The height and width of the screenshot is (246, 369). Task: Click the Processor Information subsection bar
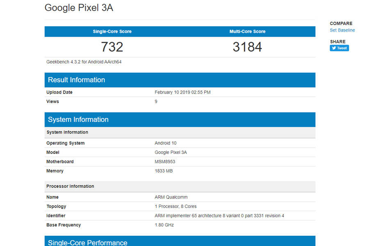click(71, 186)
